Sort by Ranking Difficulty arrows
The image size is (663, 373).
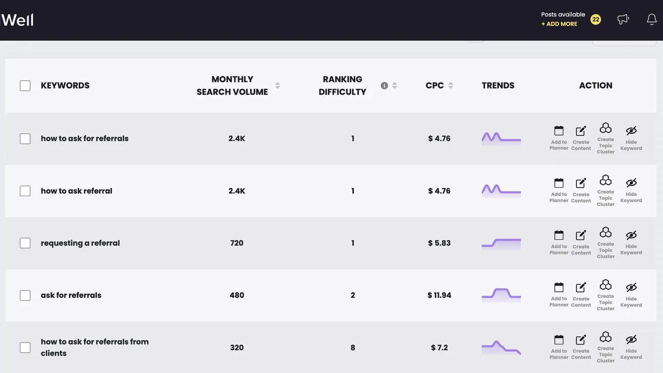coord(395,85)
